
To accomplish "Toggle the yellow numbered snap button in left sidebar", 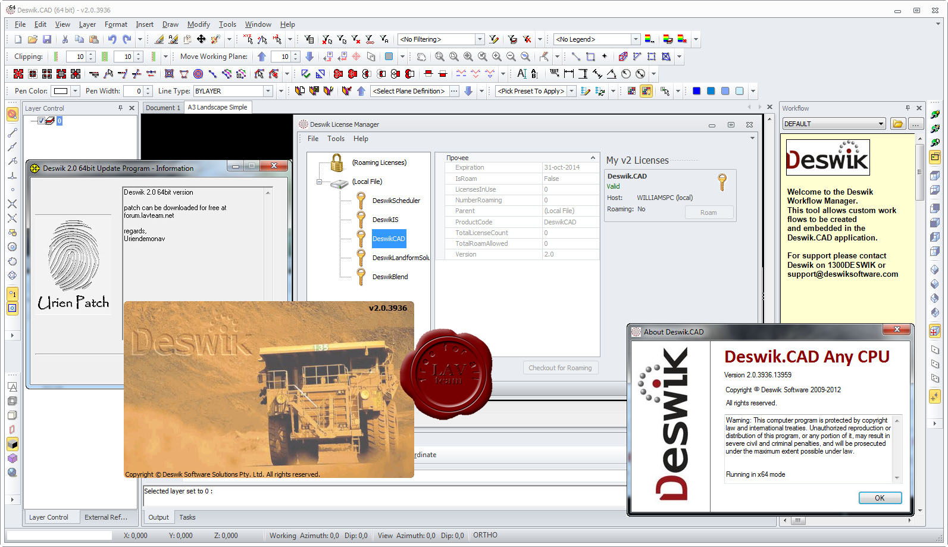I will tap(12, 294).
